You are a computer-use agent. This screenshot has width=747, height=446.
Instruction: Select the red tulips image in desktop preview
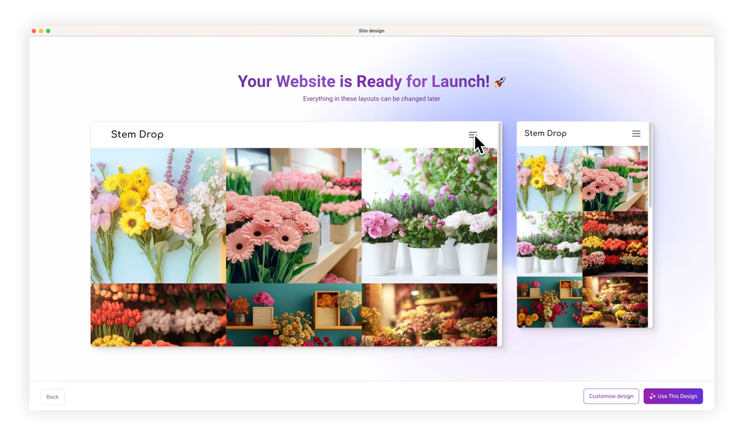(x=158, y=315)
